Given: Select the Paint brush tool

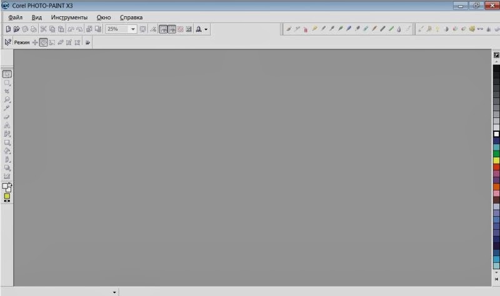Looking at the screenshot, I should [7, 159].
